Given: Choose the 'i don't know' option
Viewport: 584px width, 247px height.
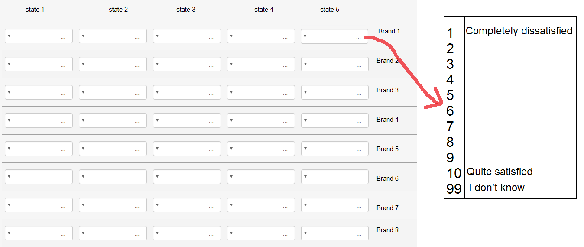Looking at the screenshot, I should click(x=497, y=188).
